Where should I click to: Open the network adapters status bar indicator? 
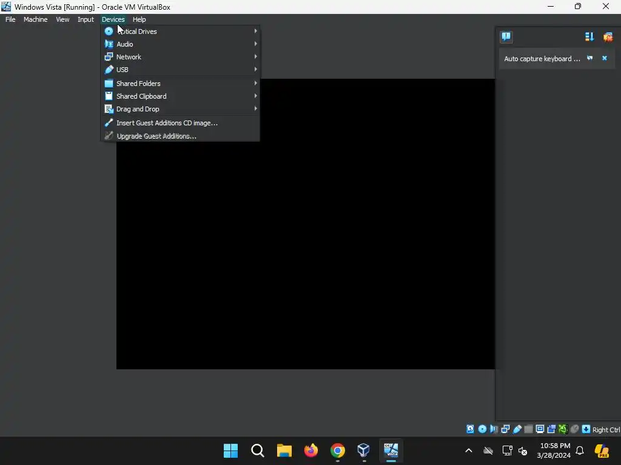pyautogui.click(x=505, y=429)
